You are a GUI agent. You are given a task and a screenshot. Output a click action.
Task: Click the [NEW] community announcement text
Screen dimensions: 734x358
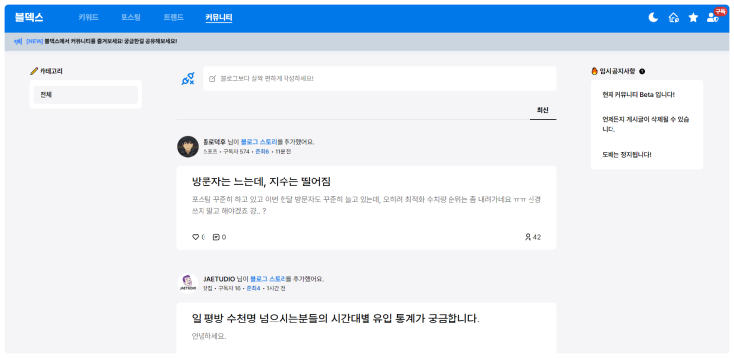click(x=102, y=41)
